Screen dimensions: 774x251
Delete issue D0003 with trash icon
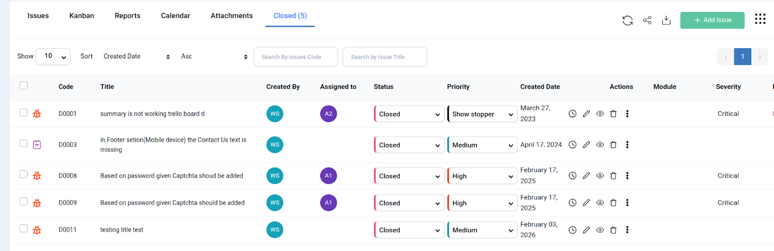pyautogui.click(x=613, y=145)
